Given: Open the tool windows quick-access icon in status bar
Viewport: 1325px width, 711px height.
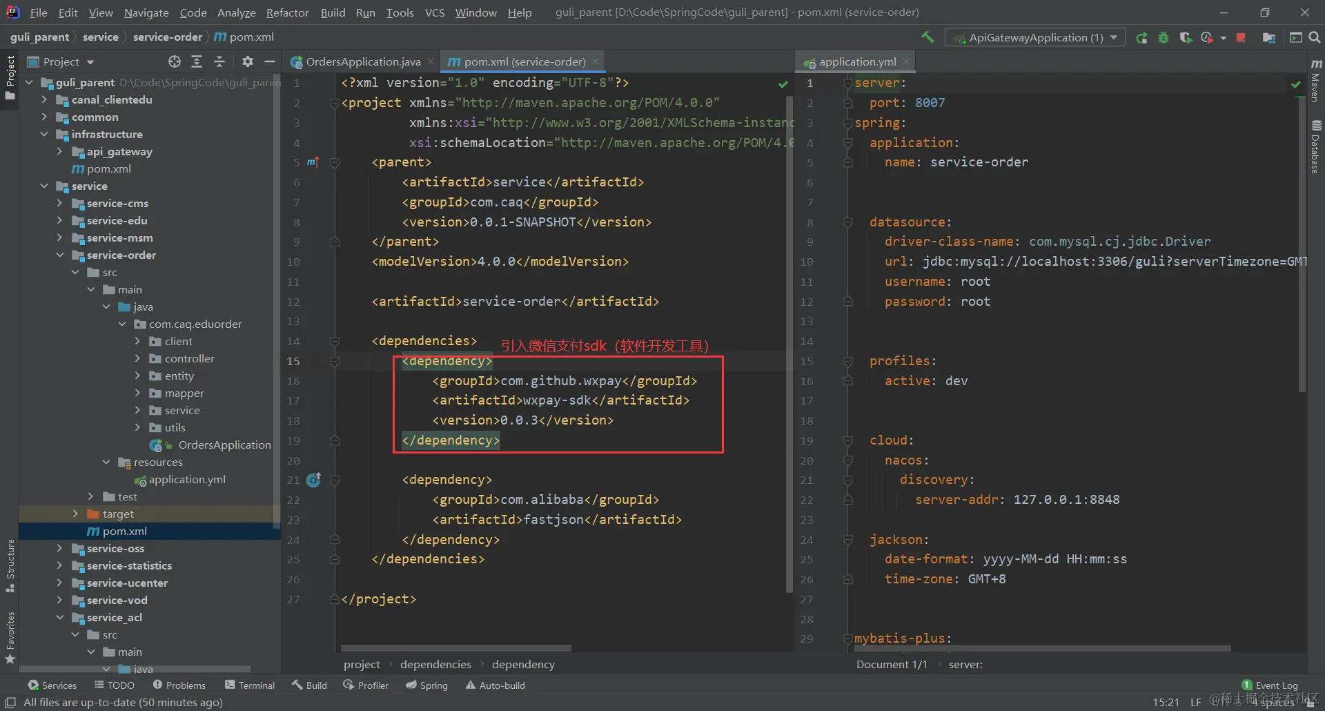Looking at the screenshot, I should 10,702.
